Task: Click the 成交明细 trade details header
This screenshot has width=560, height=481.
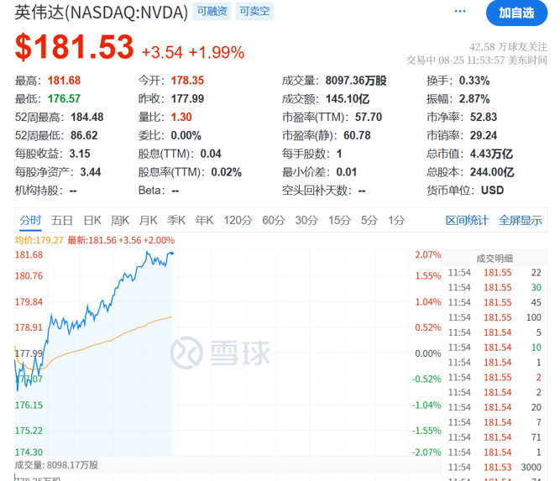Action: coord(495,259)
